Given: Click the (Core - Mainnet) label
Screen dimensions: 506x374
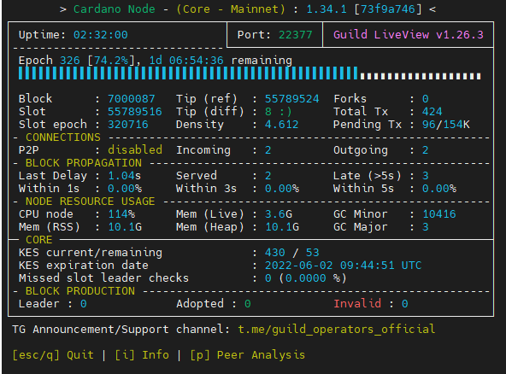Looking at the screenshot, I should point(231,9).
